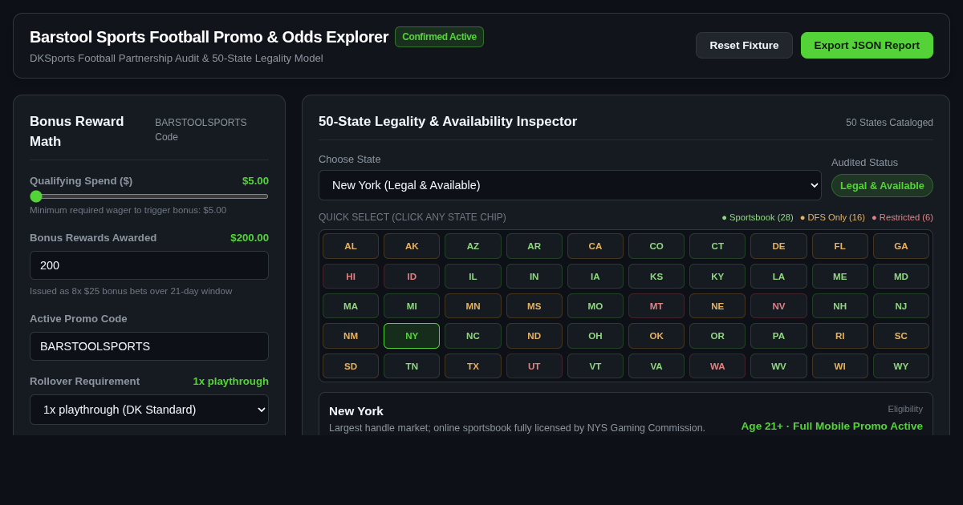
Task: Select the SC state chip
Action: tap(901, 336)
